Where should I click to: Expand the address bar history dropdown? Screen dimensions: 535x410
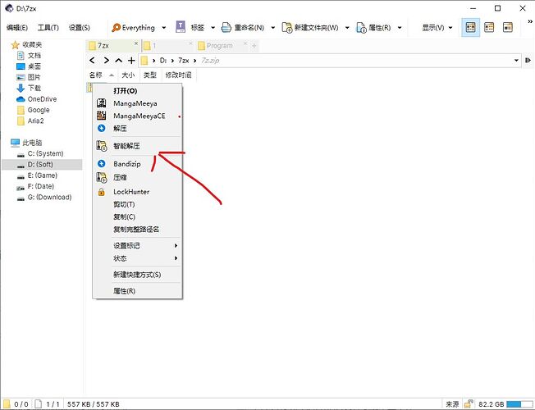(x=516, y=61)
